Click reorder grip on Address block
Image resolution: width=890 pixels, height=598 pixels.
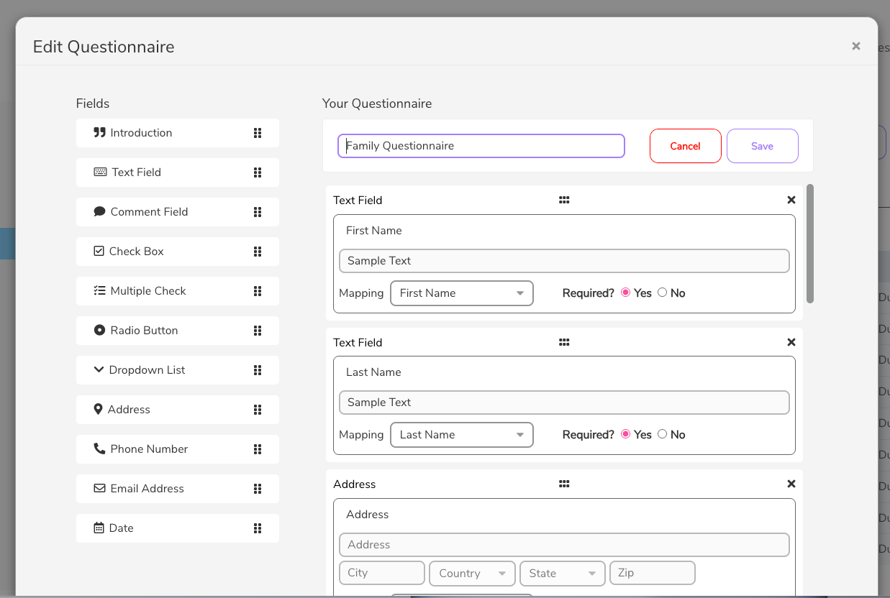[x=564, y=484]
